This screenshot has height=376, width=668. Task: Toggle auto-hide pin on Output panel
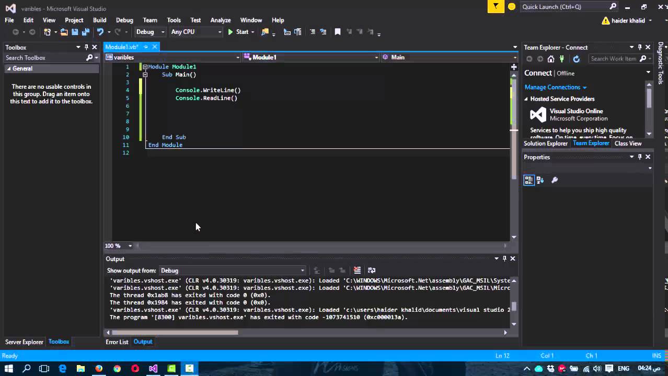tap(504, 258)
